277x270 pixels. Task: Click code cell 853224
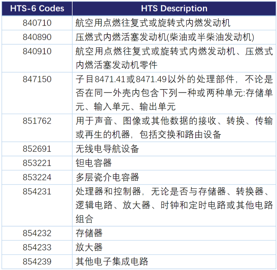tap(37, 177)
